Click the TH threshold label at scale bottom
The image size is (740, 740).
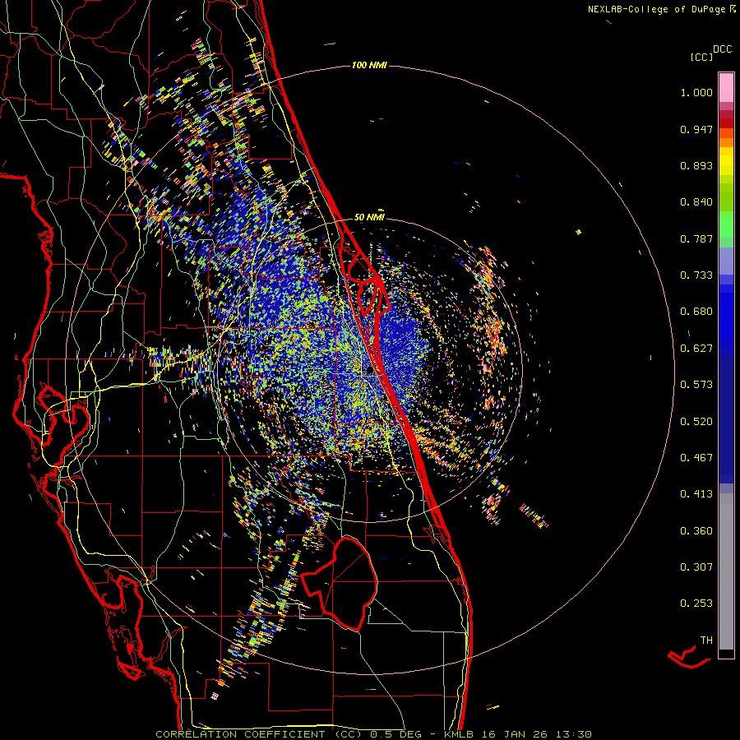[x=706, y=641]
